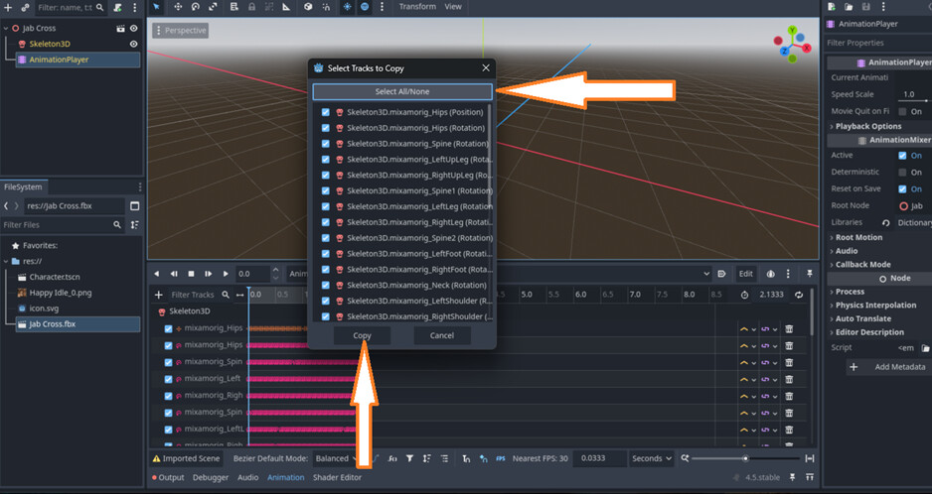Uncheck the mixamorig_Spine (Rotation) track checkbox
This screenshot has width=932, height=494.
coord(326,144)
